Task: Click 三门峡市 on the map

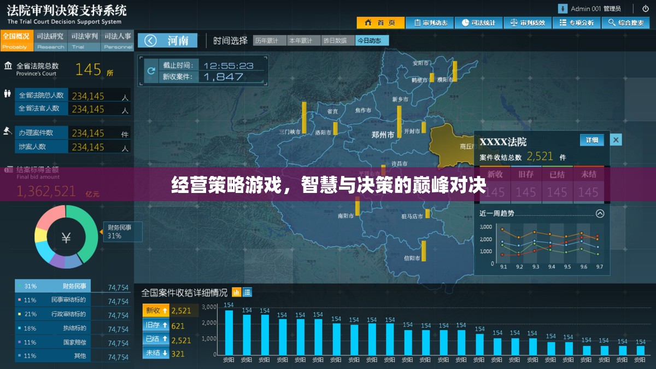Action: tap(290, 131)
